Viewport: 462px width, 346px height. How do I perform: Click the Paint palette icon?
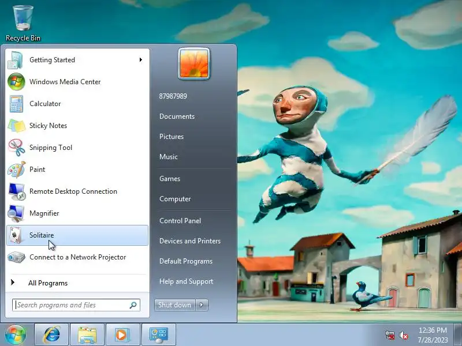16,170
